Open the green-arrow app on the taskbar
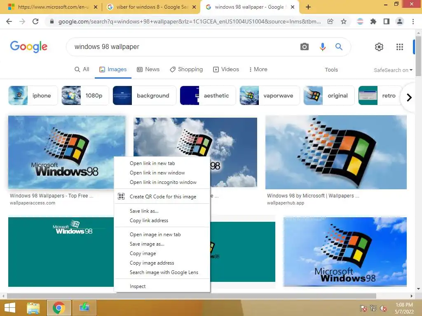Screen dimensions: 422x316 pos(84,308)
